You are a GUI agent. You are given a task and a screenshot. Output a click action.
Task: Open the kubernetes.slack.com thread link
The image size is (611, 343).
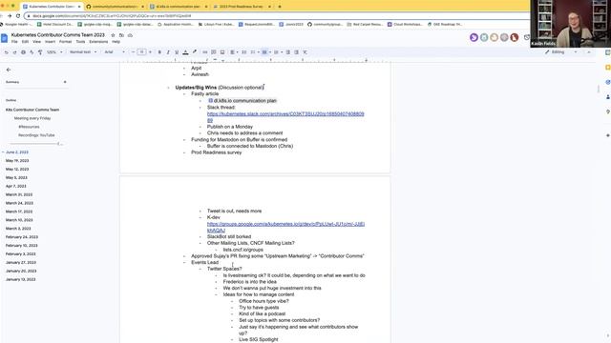[285, 117]
